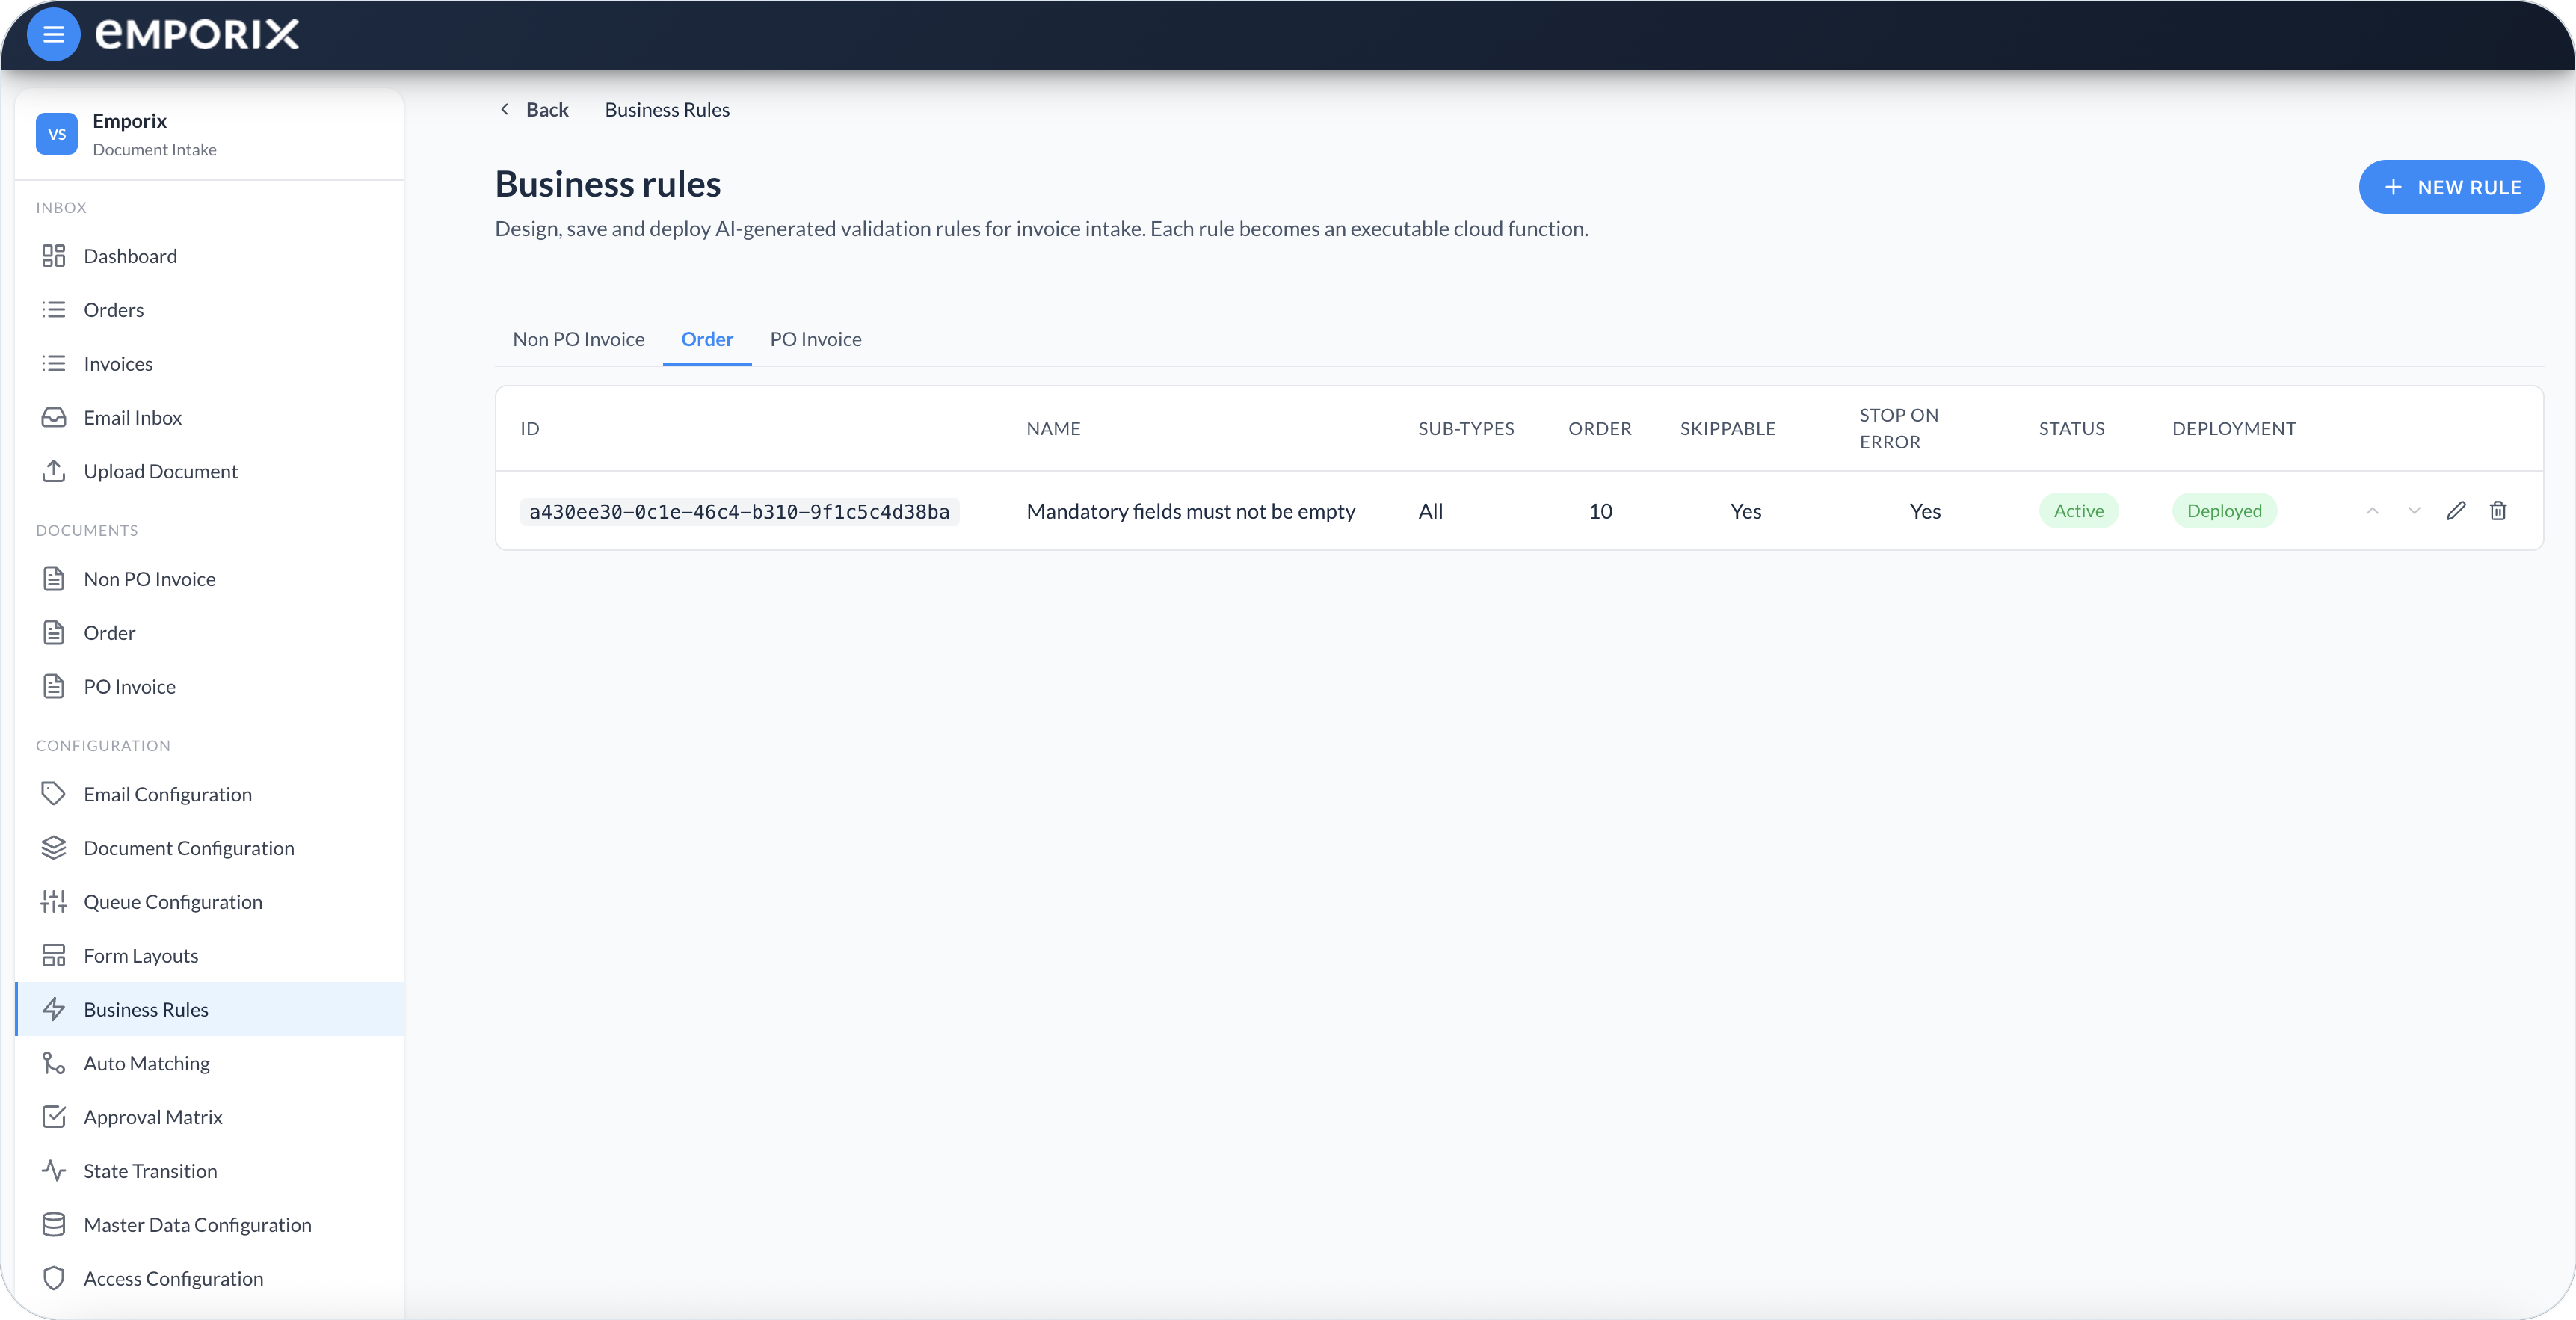Delete the Mandatory fields rule trash icon
2576x1320 pixels.
pyautogui.click(x=2498, y=511)
